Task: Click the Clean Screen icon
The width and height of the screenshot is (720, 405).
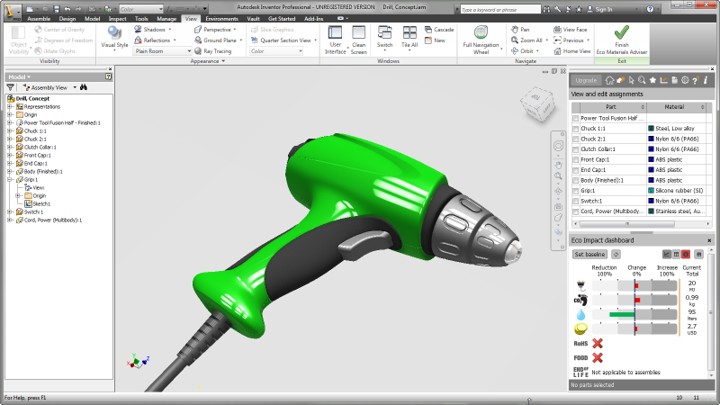Action: [358, 34]
